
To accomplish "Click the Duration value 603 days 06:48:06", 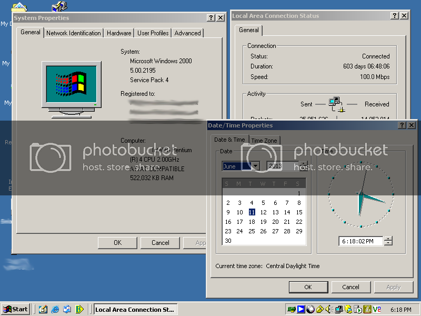I will click(x=366, y=66).
